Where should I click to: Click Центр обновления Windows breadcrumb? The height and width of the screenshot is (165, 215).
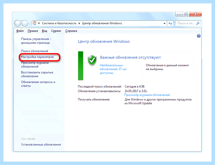point(102,23)
